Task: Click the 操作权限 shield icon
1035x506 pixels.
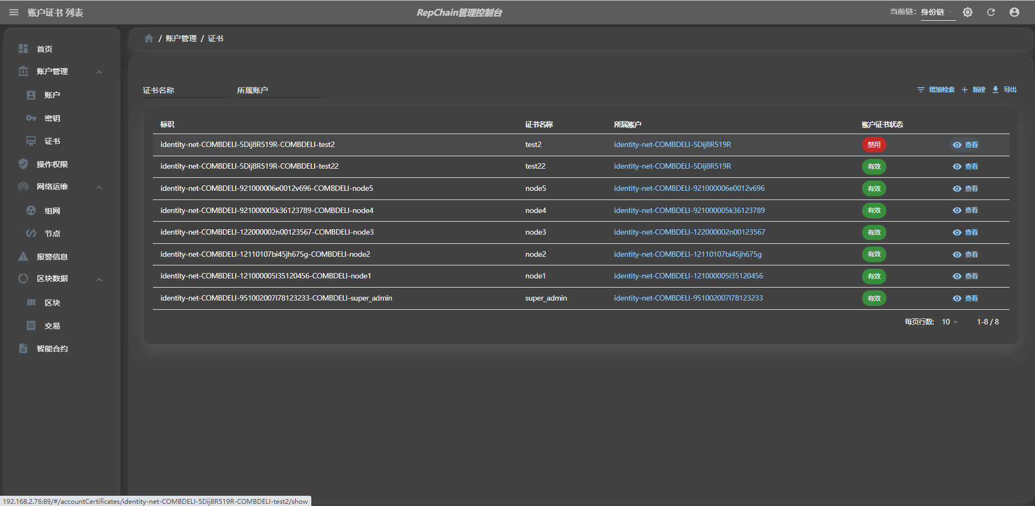Action: [x=23, y=164]
